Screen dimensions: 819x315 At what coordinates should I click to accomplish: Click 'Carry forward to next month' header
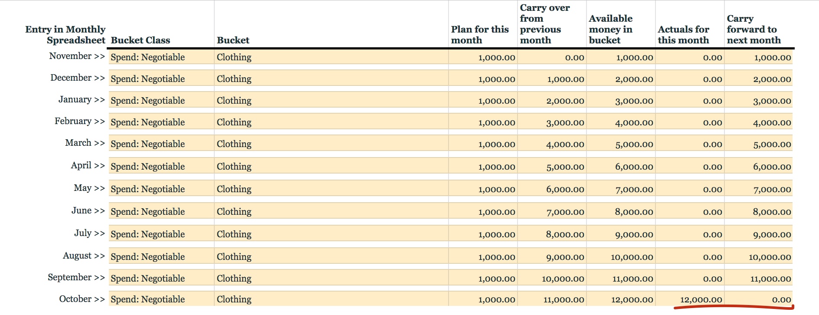[754, 30]
